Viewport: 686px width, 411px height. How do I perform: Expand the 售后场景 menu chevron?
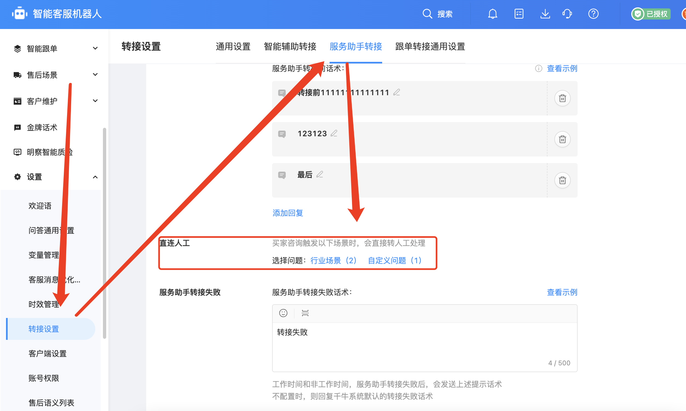tap(95, 74)
